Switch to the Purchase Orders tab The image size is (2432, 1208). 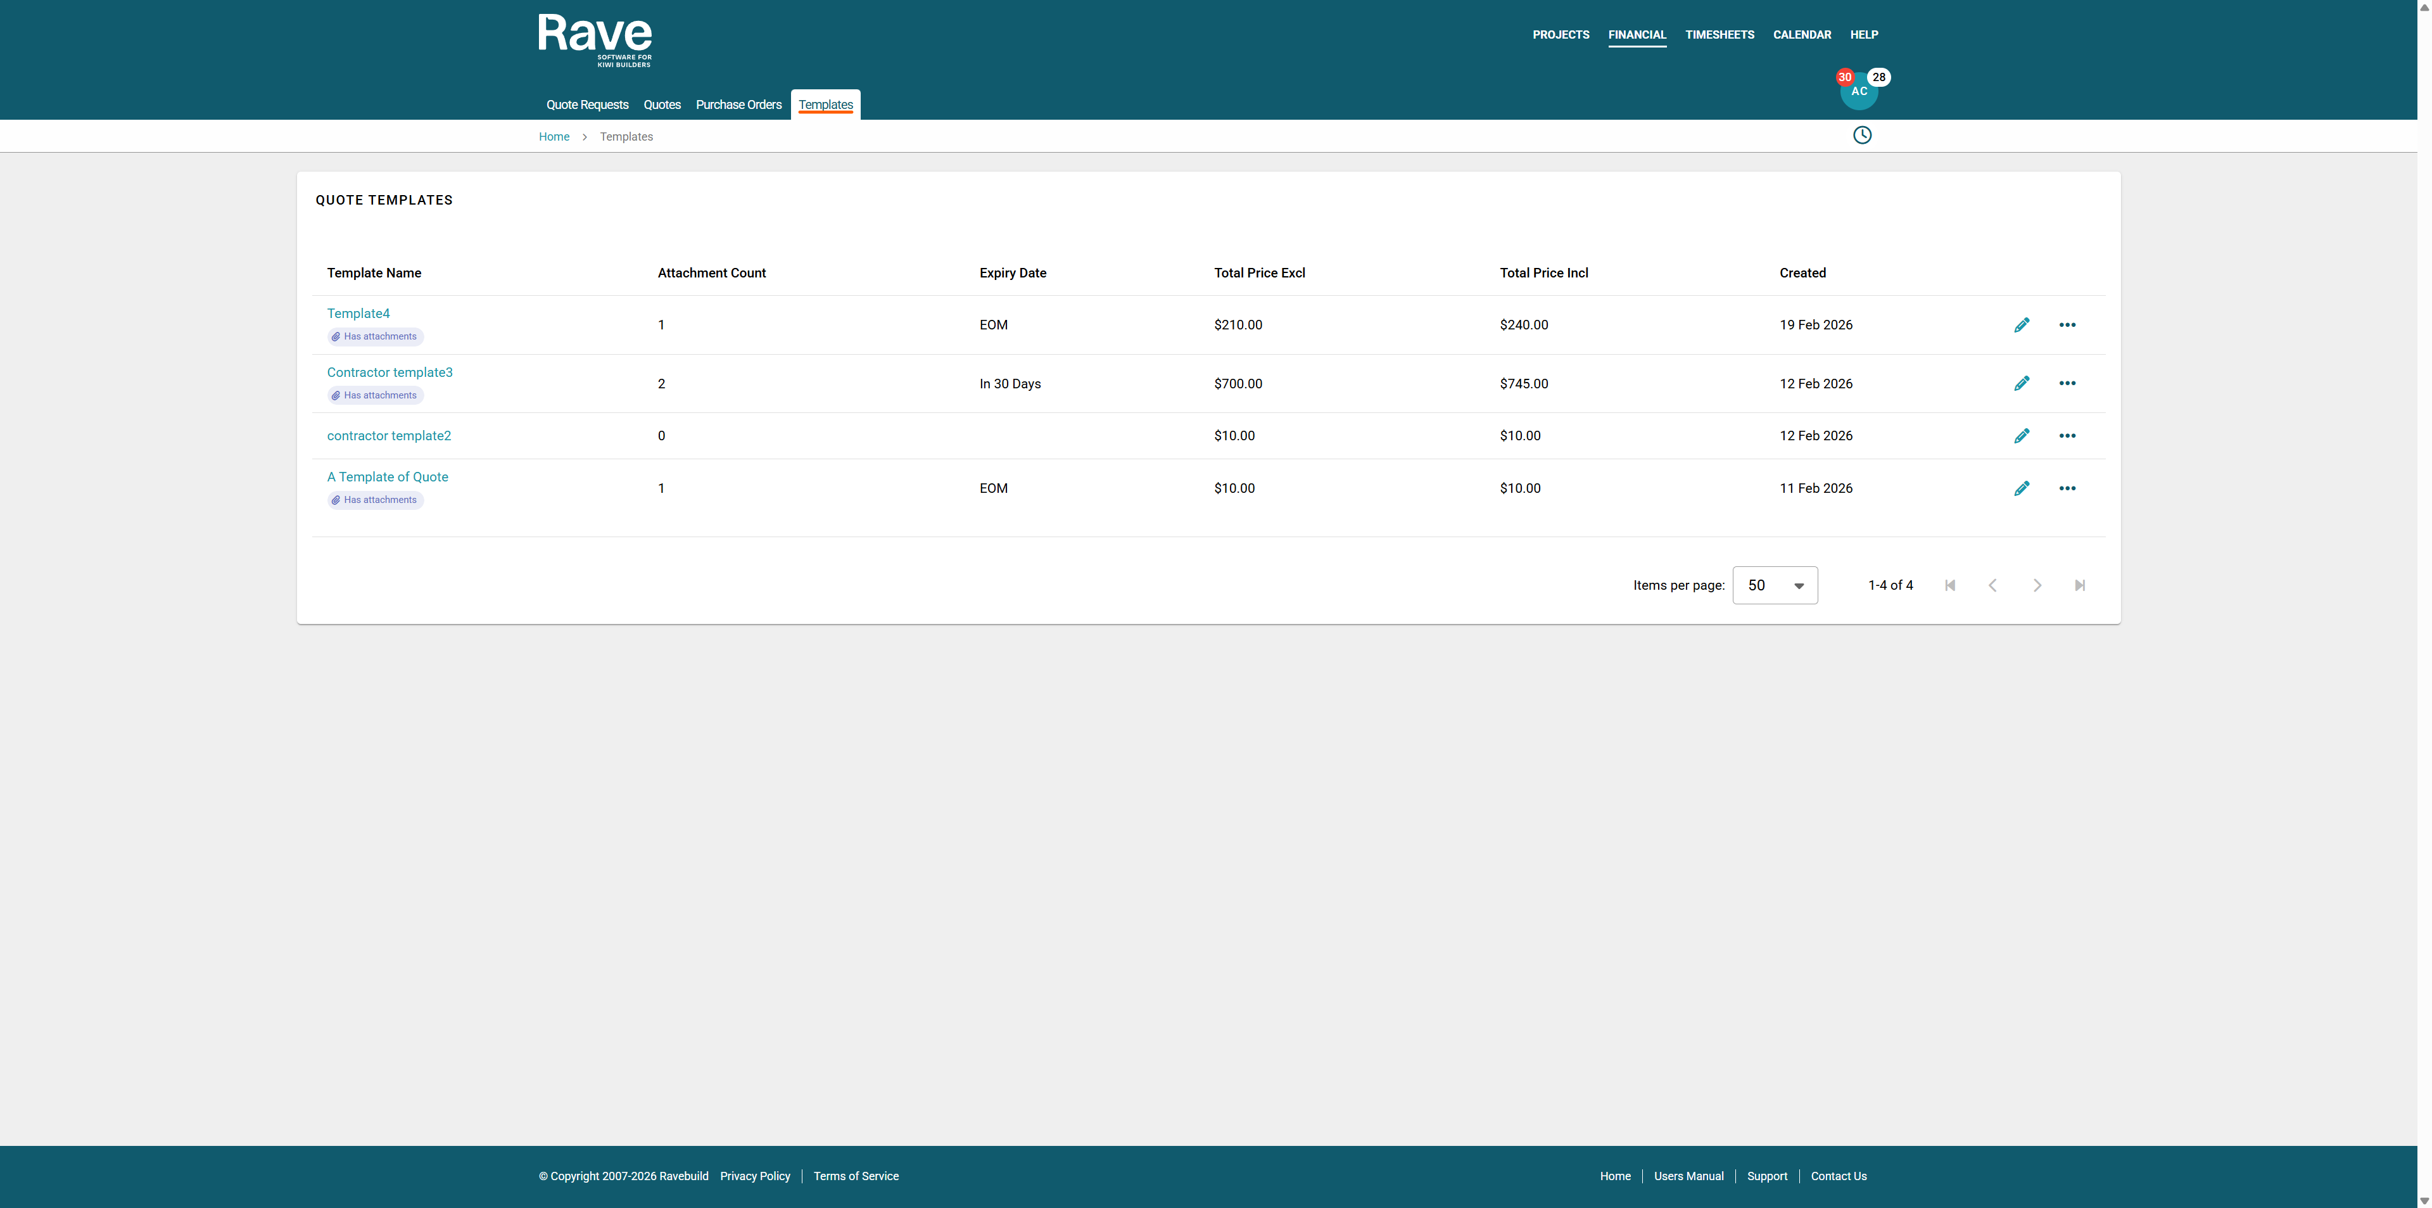738,105
